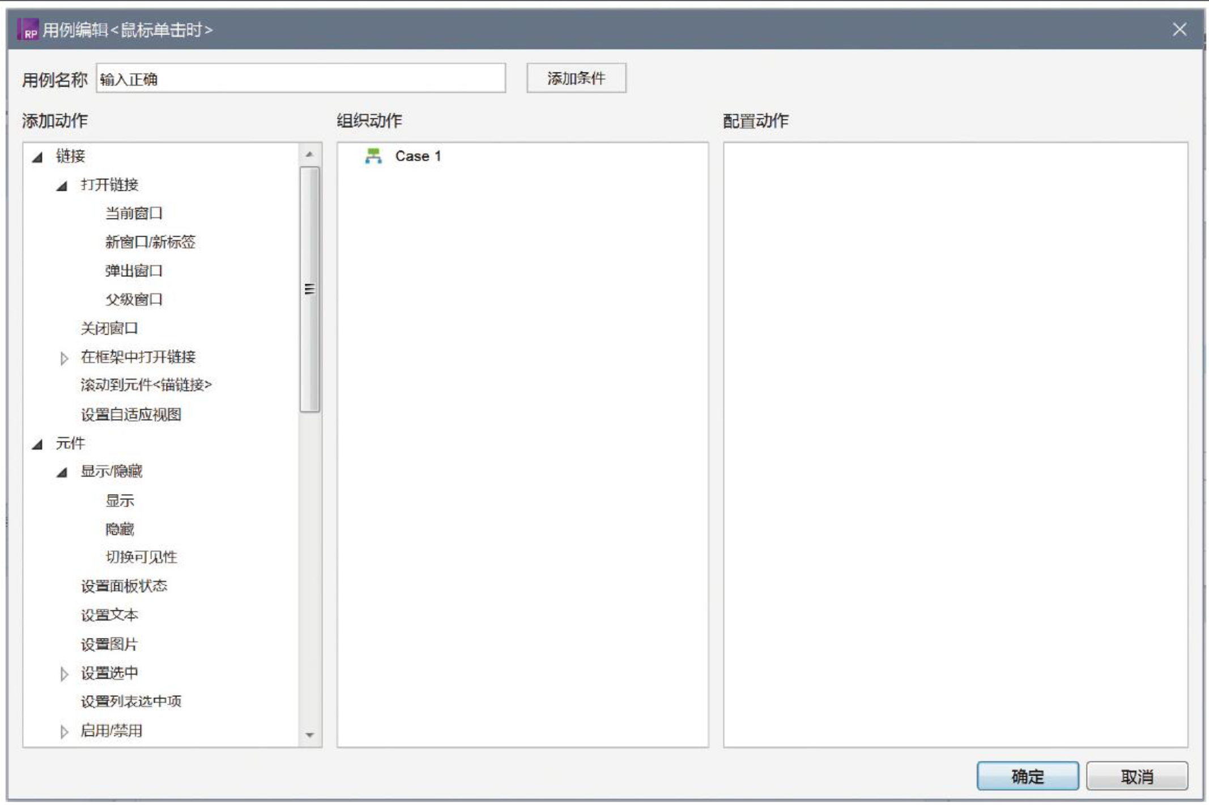
Task: Select the 隐藏 action
Action: click(x=120, y=529)
